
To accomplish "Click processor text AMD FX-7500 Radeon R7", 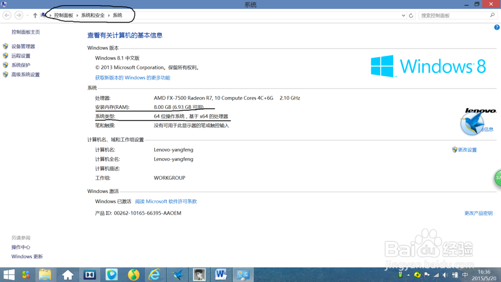I will [213, 98].
